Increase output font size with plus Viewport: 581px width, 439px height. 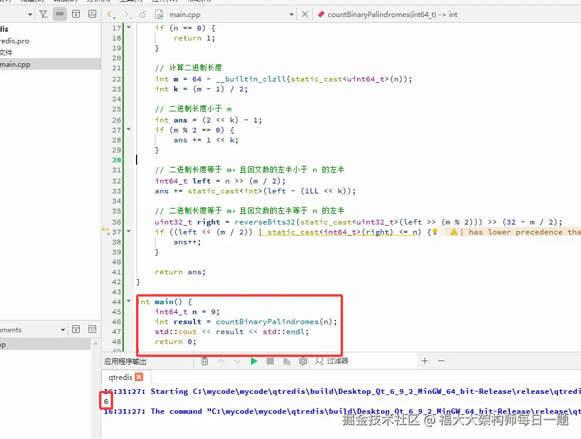coord(424,360)
